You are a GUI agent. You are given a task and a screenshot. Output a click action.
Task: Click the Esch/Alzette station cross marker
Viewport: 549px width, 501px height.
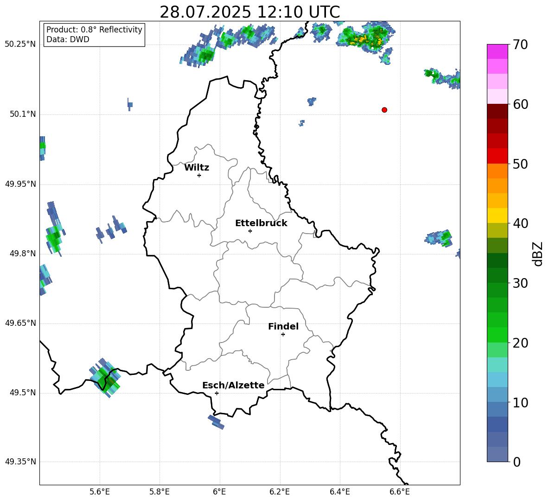click(217, 393)
